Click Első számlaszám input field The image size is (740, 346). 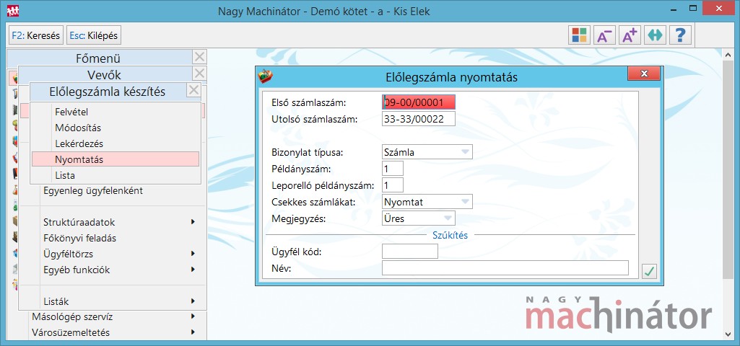coord(419,102)
